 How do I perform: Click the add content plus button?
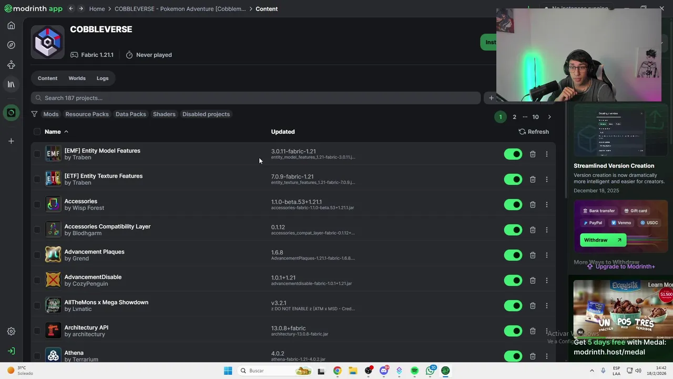click(491, 98)
